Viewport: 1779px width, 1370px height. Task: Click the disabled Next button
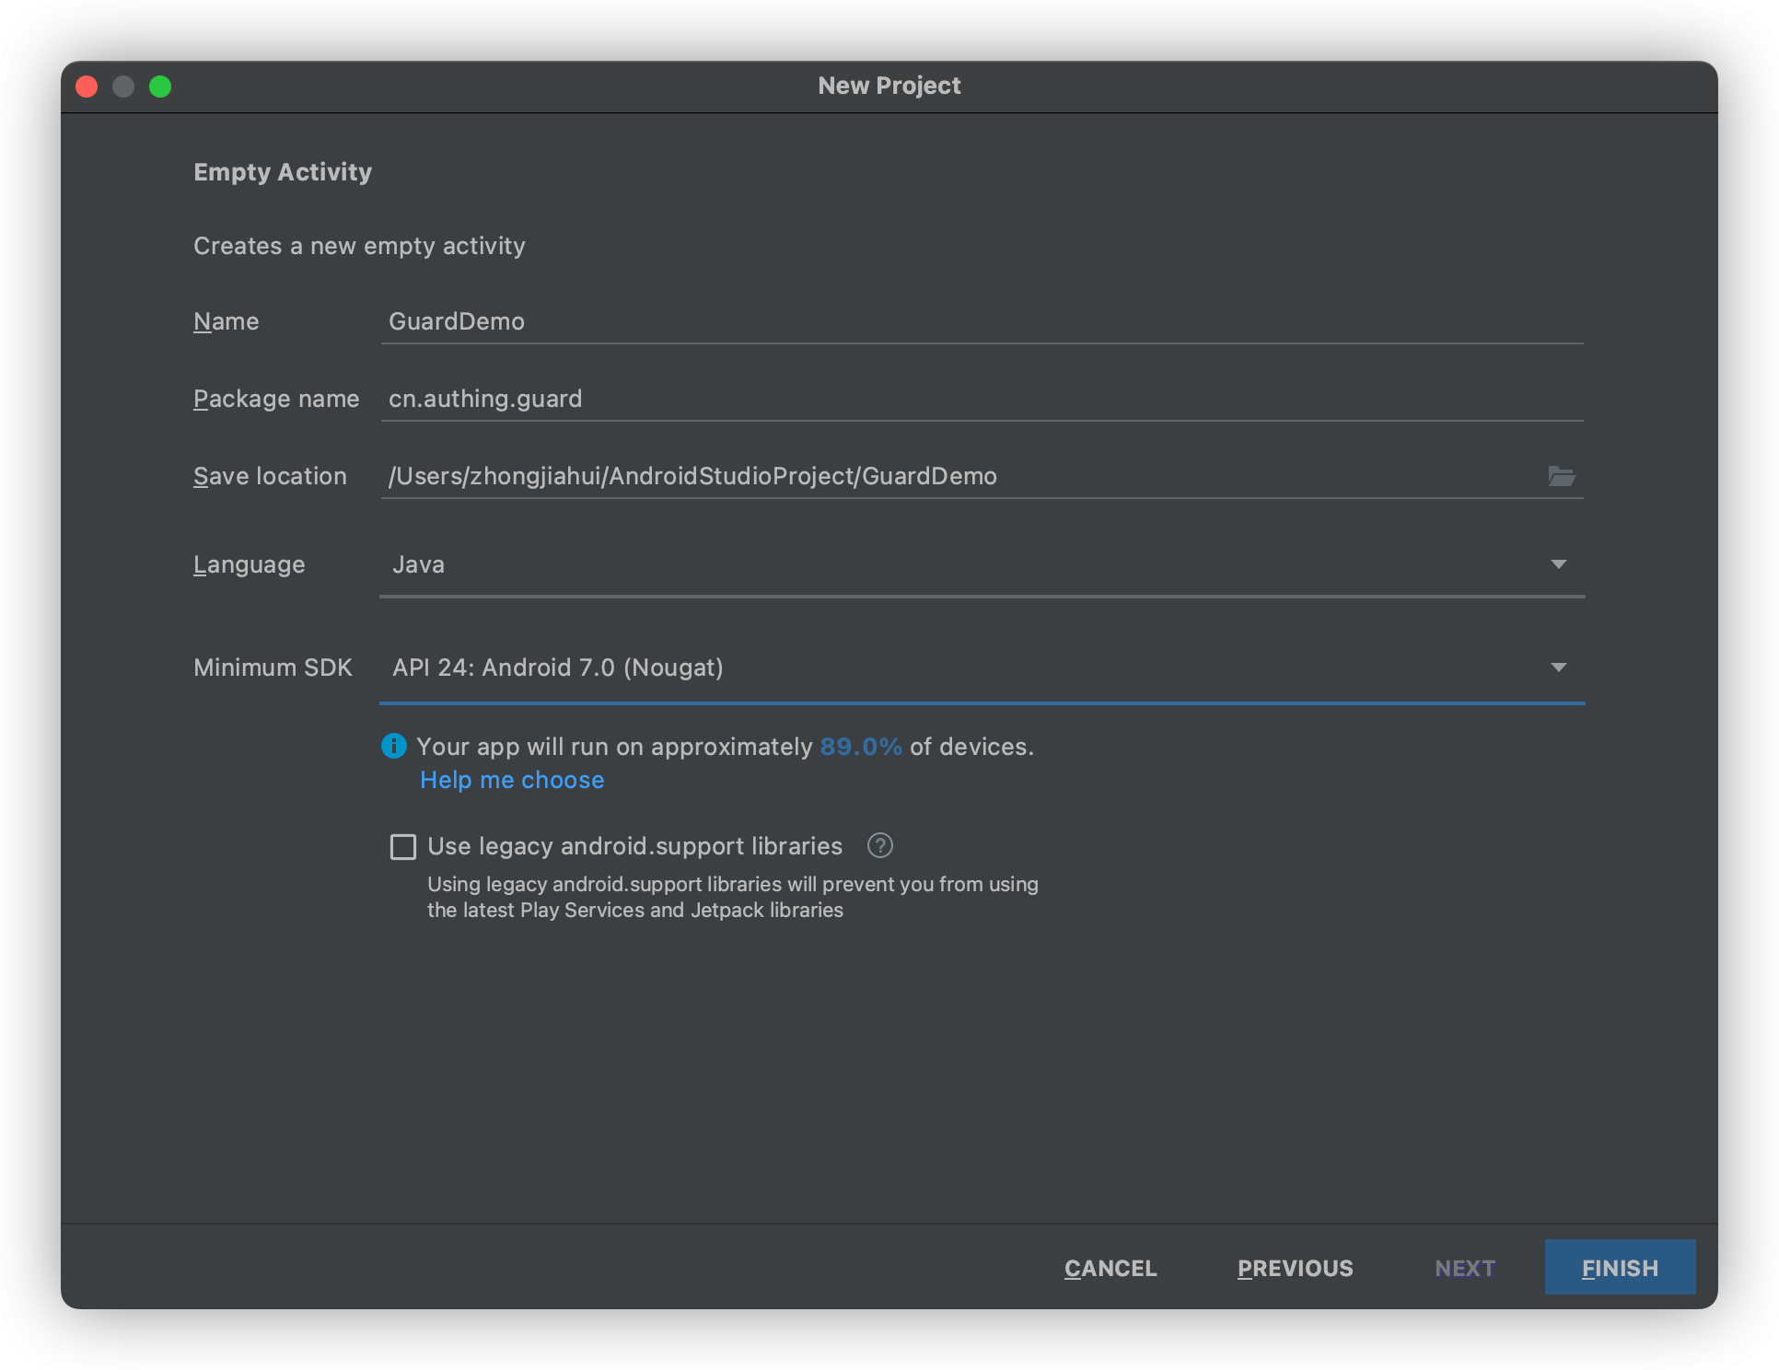pos(1465,1268)
